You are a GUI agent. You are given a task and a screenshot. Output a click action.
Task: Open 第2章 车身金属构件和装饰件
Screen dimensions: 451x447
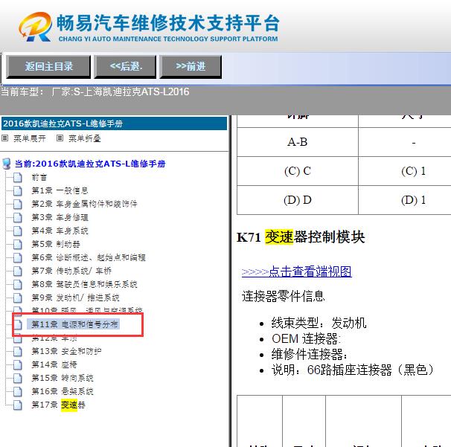[x=84, y=204]
